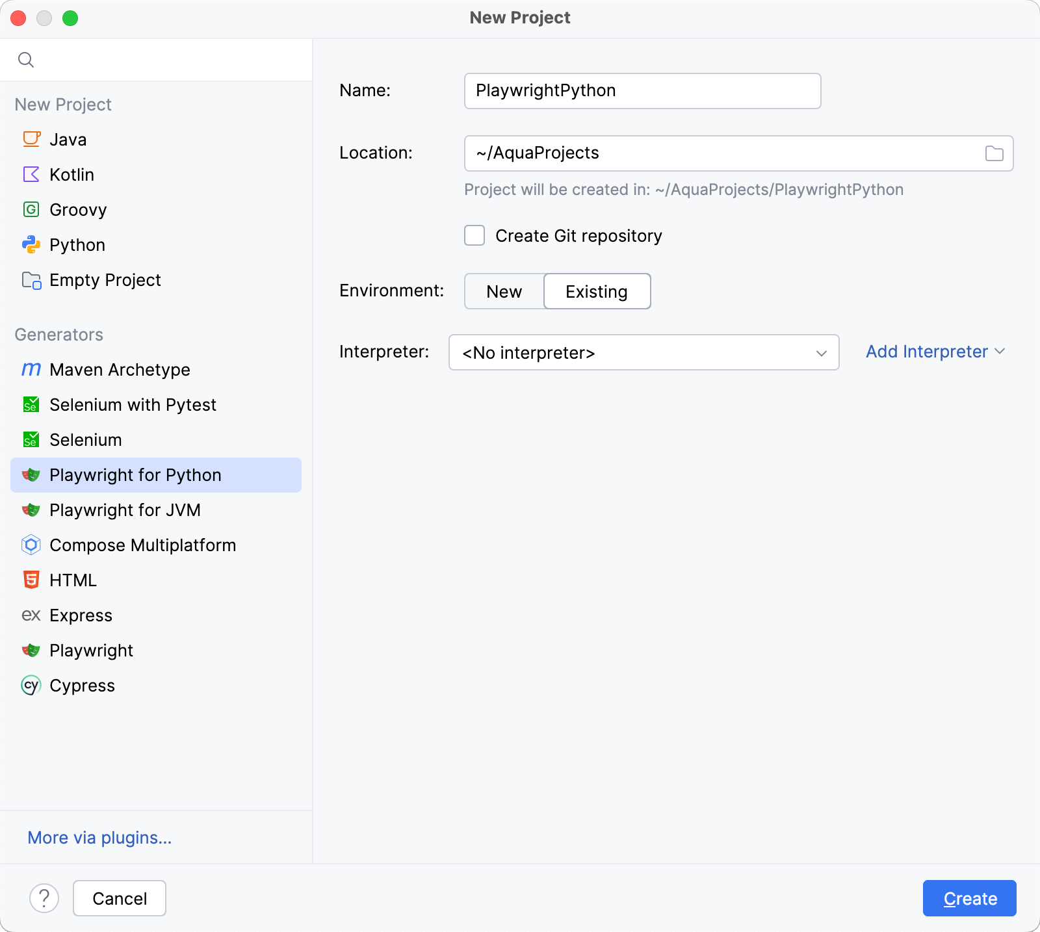1040x932 pixels.
Task: Select the Cypress generator
Action: pos(156,685)
